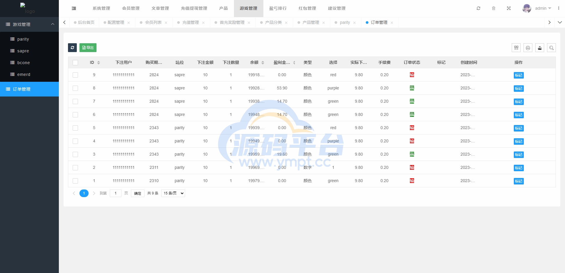Open the bcone item in the sidebar
This screenshot has width=565, height=273.
(29, 63)
